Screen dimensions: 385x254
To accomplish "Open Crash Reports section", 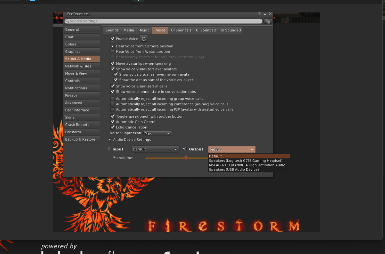I will 82,125.
